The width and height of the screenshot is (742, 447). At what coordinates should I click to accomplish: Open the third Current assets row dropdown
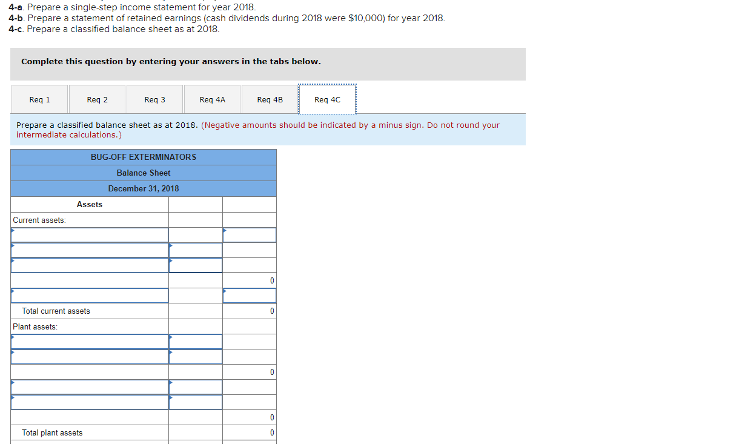(x=89, y=265)
